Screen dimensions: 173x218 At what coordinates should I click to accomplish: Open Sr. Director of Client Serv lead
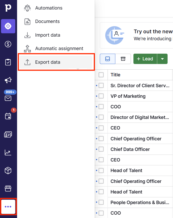(140, 85)
